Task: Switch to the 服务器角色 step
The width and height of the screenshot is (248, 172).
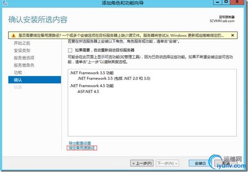Action: click(24, 65)
